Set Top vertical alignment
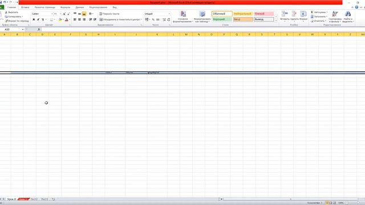This screenshot has width=365, height=205. [x=75, y=14]
